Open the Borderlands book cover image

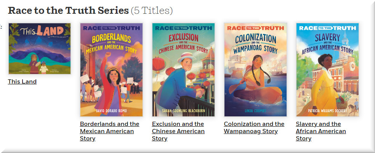click(111, 70)
